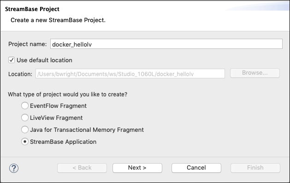Uncheck the Use default location checkbox
Screen dimensions: 290x183
[x=12, y=60]
